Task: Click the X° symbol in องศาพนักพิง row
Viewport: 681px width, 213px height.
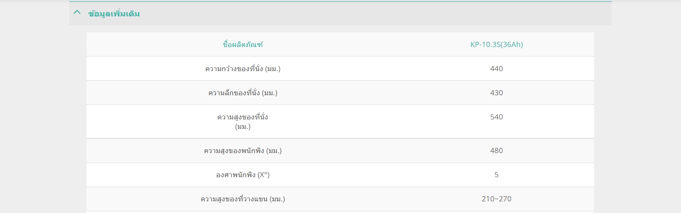Action: [263, 175]
